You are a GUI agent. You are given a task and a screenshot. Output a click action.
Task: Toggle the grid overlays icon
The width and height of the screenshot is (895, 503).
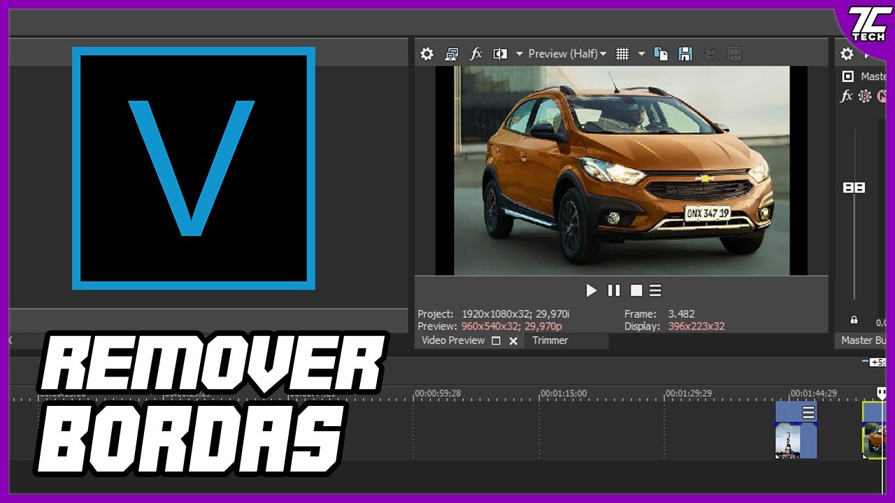tap(622, 54)
